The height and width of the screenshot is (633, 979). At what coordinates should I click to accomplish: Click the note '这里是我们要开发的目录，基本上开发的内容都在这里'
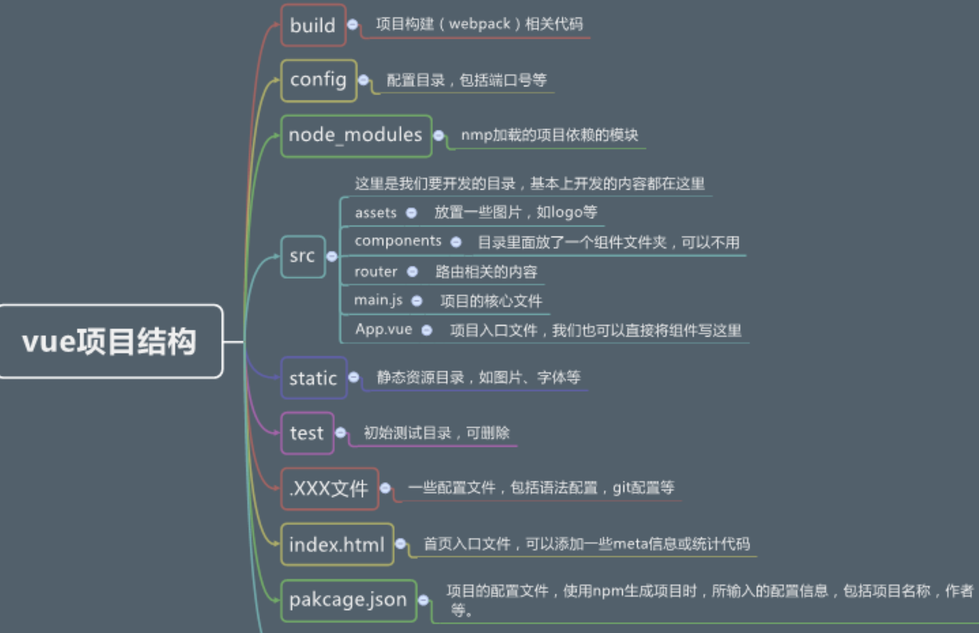530,184
